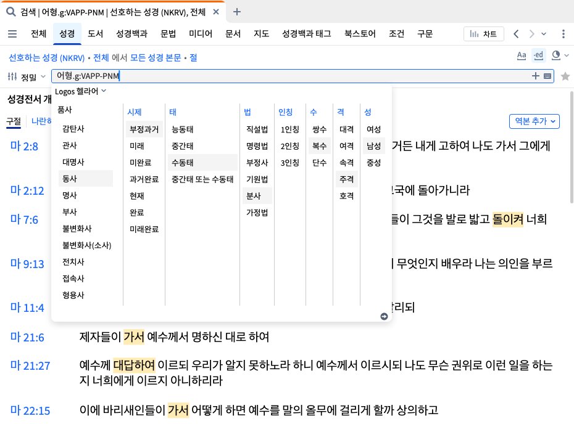Toggle 부정과거 tense option
Image resolution: width=574 pixels, height=424 pixels.
click(144, 129)
